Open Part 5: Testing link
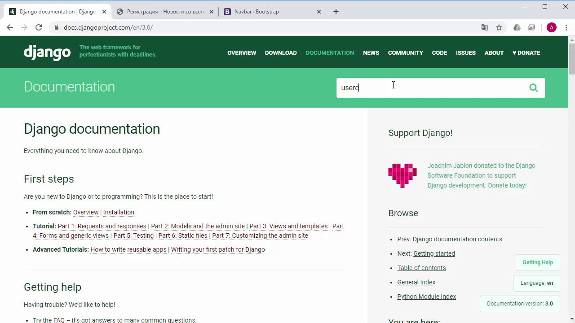 tap(133, 236)
